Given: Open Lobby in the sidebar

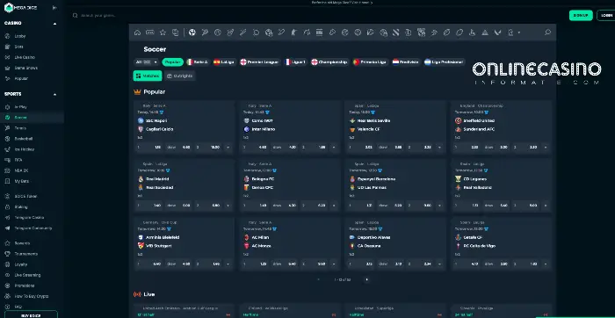Looking at the screenshot, I should click(20, 36).
